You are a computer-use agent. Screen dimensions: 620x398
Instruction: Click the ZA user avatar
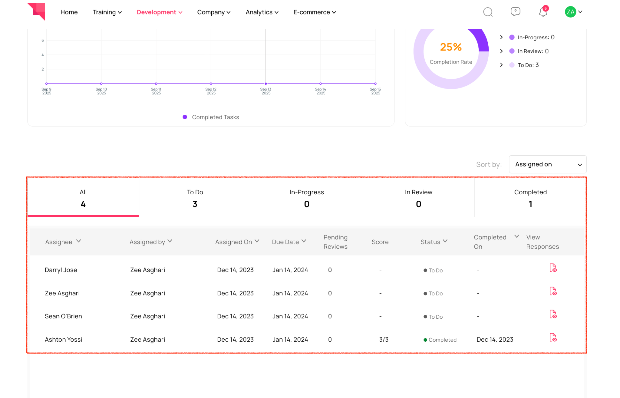tap(570, 12)
